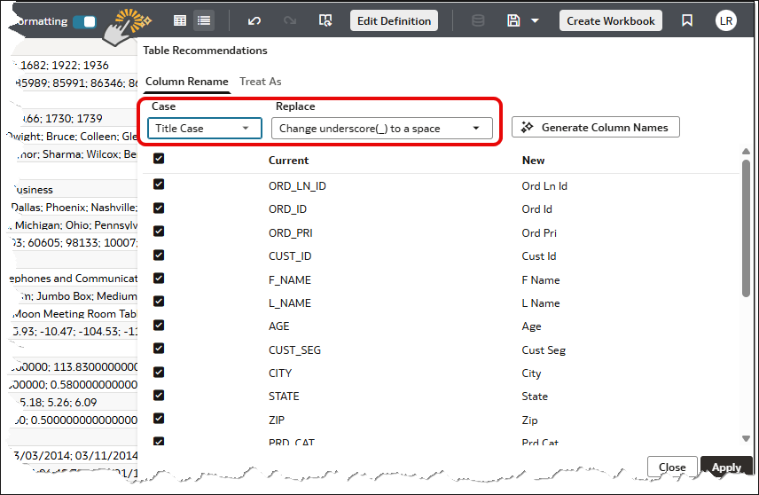Click the Current column header
The width and height of the screenshot is (759, 495).
(x=288, y=161)
